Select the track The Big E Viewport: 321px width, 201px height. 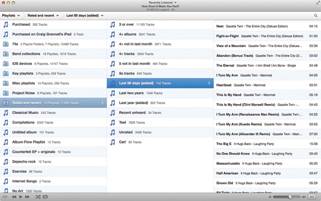coord(267,144)
